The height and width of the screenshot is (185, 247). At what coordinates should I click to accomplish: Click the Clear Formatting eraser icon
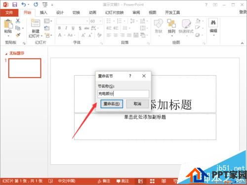coord(99,35)
